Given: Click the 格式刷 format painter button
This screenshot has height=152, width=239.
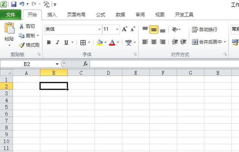Looking at the screenshot, I should point(29,45).
